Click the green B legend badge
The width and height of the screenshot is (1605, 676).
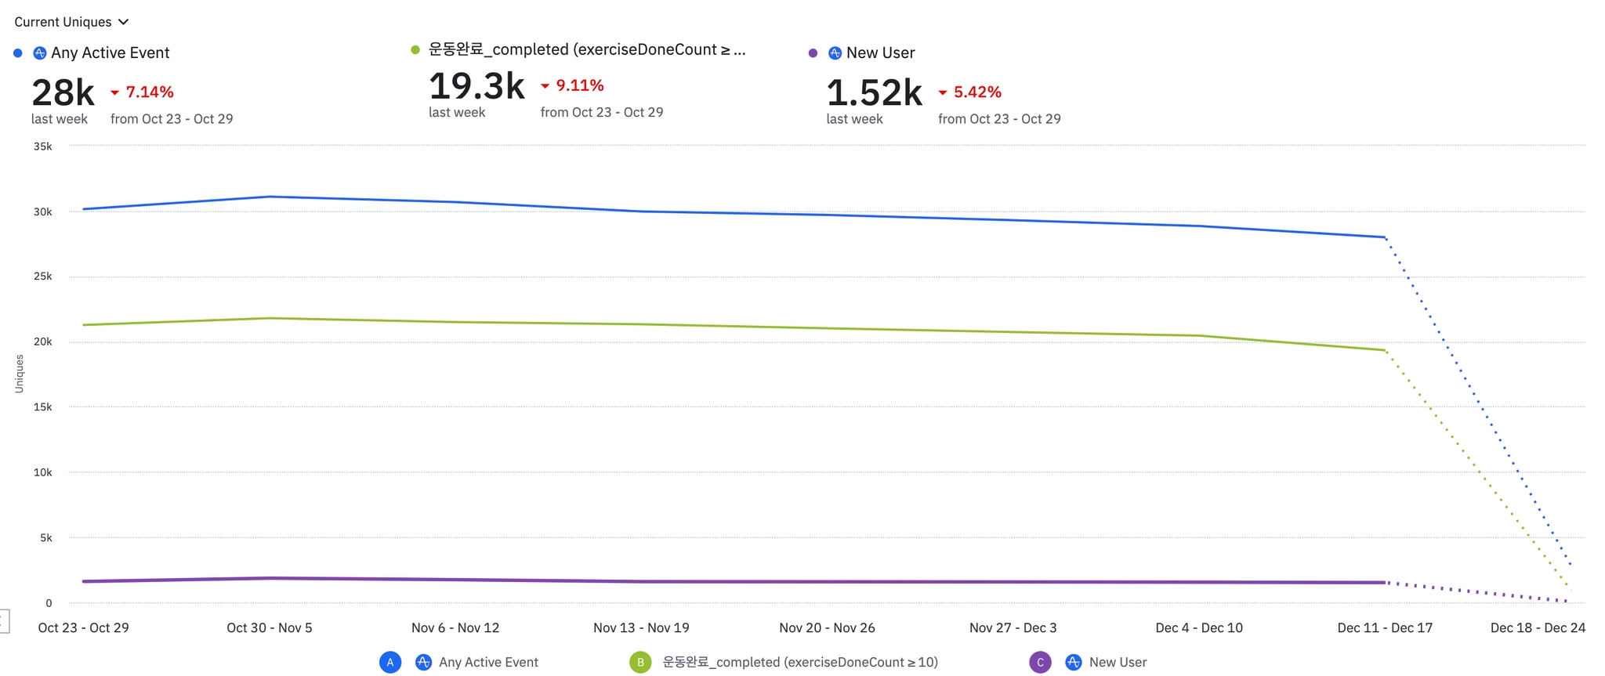coord(640,662)
